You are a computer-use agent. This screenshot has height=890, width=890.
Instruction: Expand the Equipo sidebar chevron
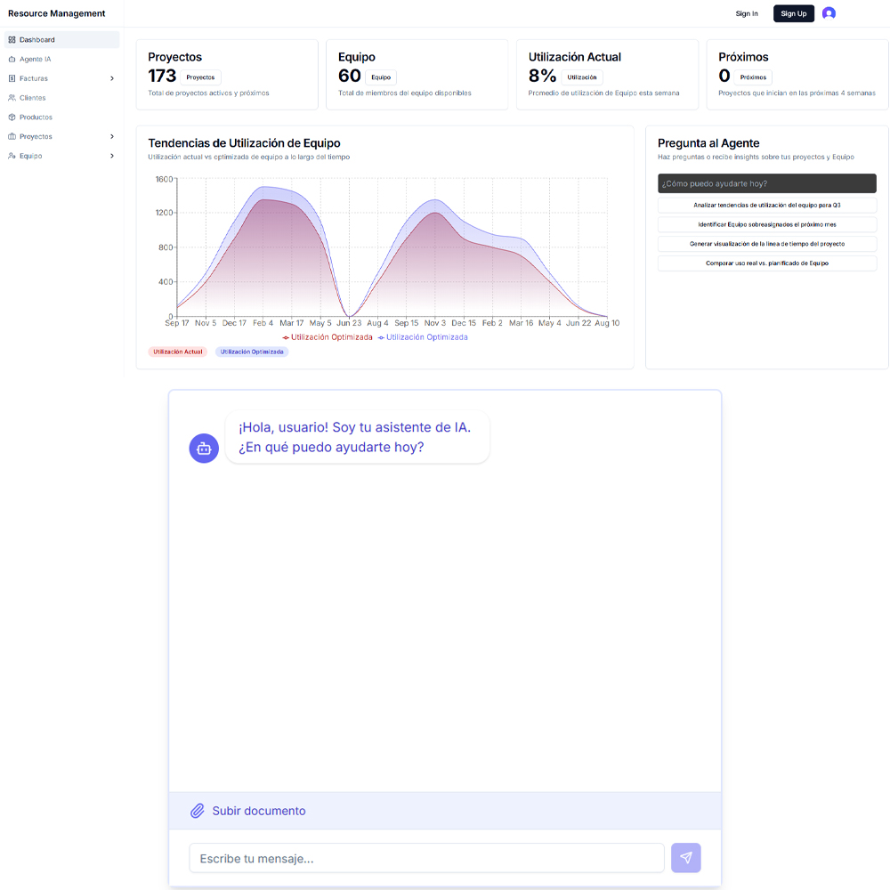coord(112,156)
